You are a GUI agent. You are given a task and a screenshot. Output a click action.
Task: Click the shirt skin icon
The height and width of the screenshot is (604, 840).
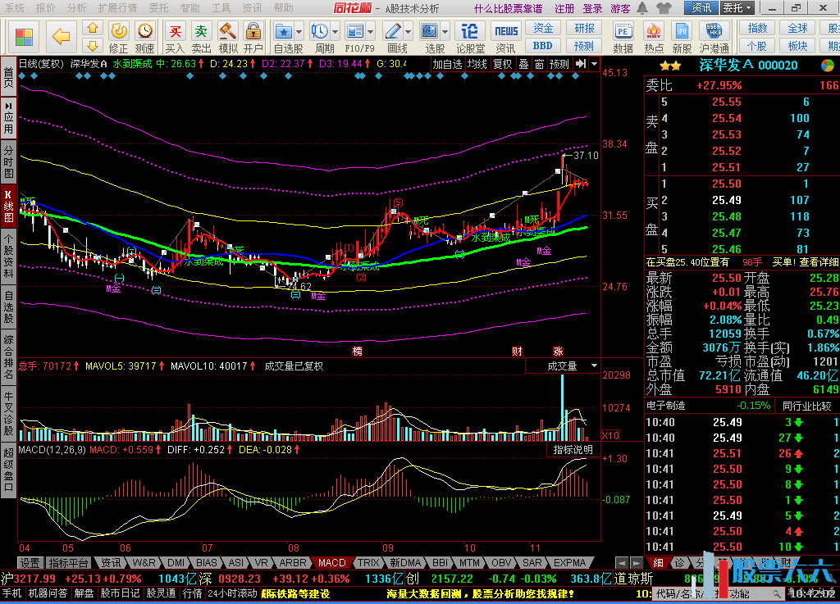(x=663, y=8)
